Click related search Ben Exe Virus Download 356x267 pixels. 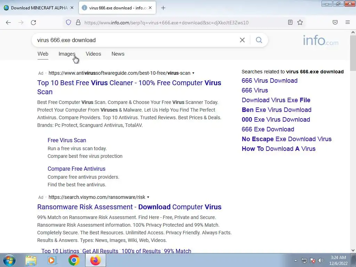(276, 110)
